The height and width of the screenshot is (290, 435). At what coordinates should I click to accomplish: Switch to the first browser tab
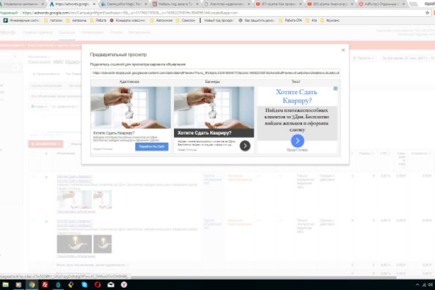(23, 4)
